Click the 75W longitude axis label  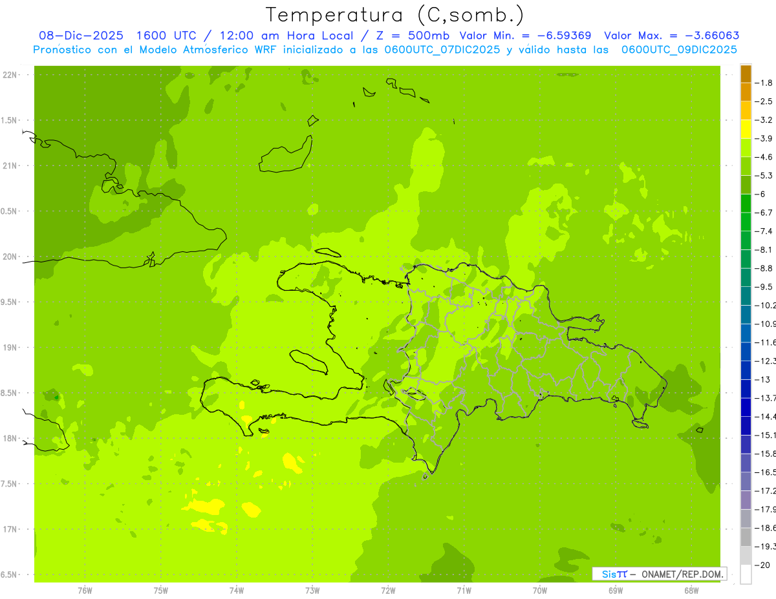click(x=161, y=591)
